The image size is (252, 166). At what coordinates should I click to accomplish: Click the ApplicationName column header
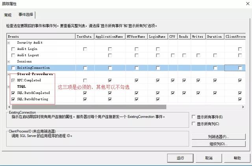click(110, 37)
